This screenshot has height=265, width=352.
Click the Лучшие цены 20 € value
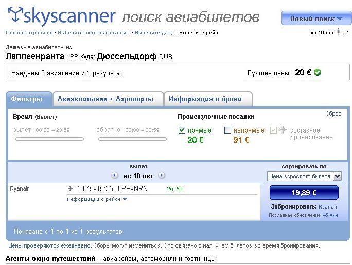coord(303,72)
